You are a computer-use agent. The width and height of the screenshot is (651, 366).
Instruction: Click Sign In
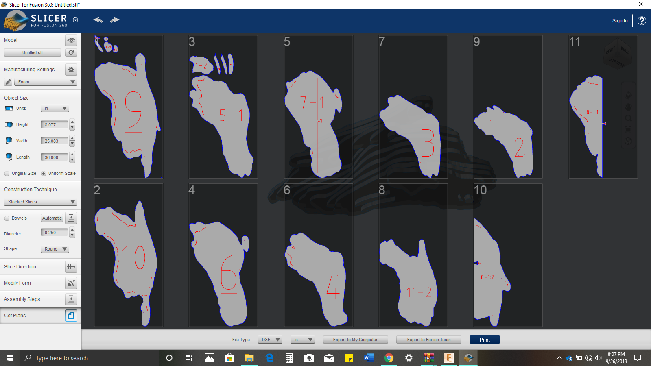coord(620,21)
